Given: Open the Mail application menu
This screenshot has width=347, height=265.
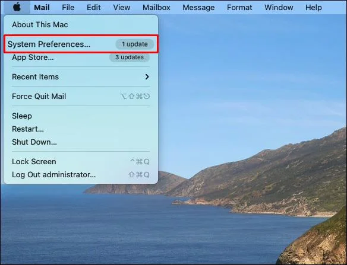Looking at the screenshot, I should tap(42, 8).
